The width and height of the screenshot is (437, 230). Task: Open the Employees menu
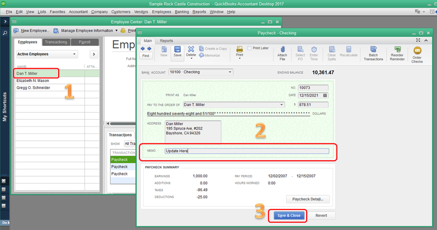click(x=161, y=12)
